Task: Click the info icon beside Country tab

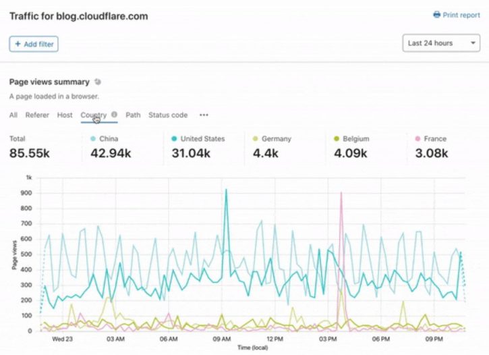Action: (115, 115)
